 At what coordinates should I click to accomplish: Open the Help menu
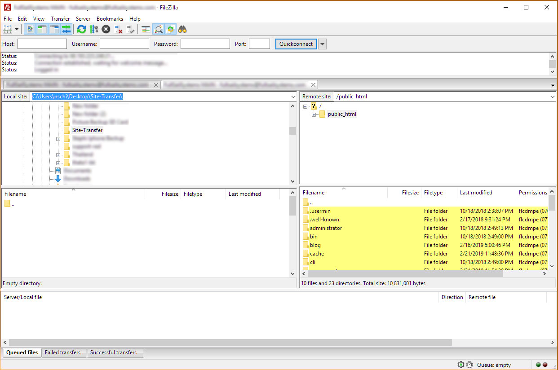tap(135, 19)
